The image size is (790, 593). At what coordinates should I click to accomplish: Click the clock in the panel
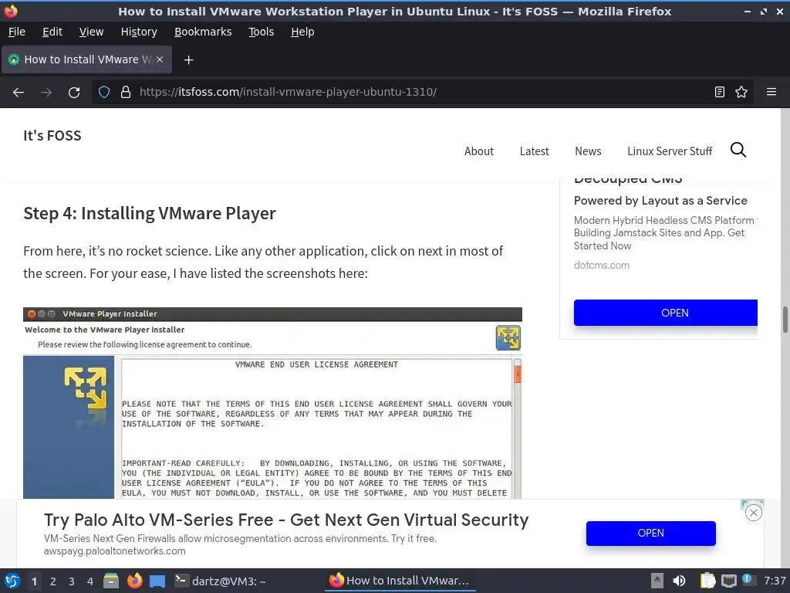click(x=775, y=581)
